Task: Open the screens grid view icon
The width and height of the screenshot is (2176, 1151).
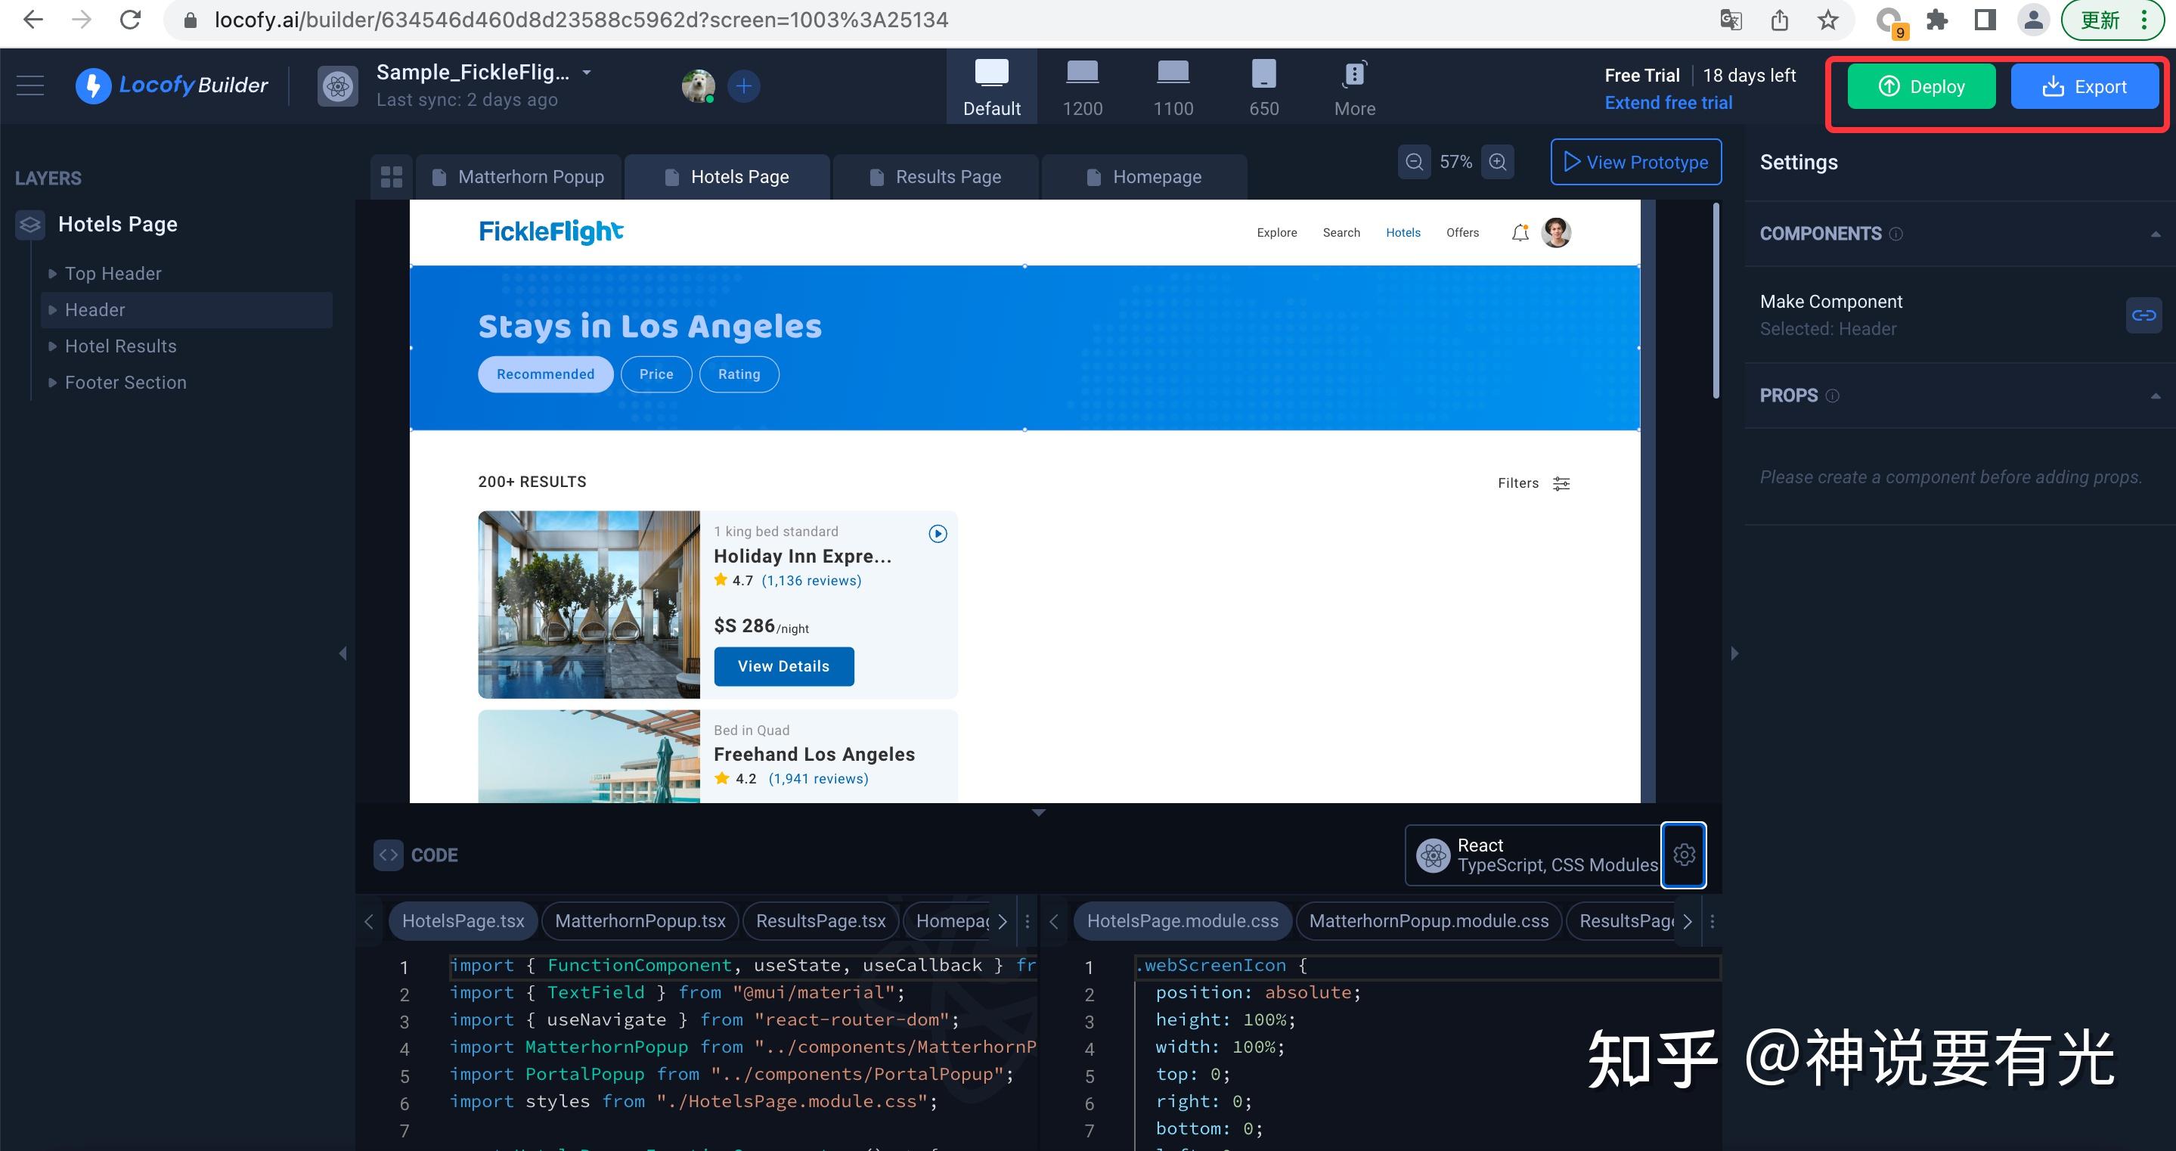Action: 391,177
